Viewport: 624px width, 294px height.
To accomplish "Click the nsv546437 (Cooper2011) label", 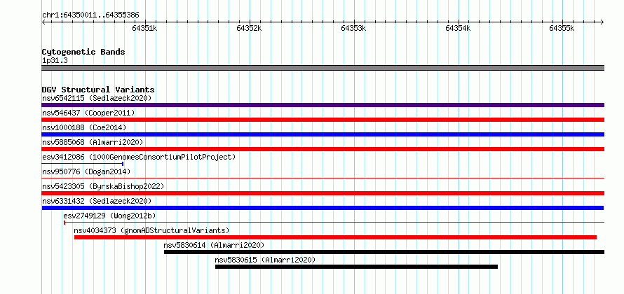I will coord(88,113).
